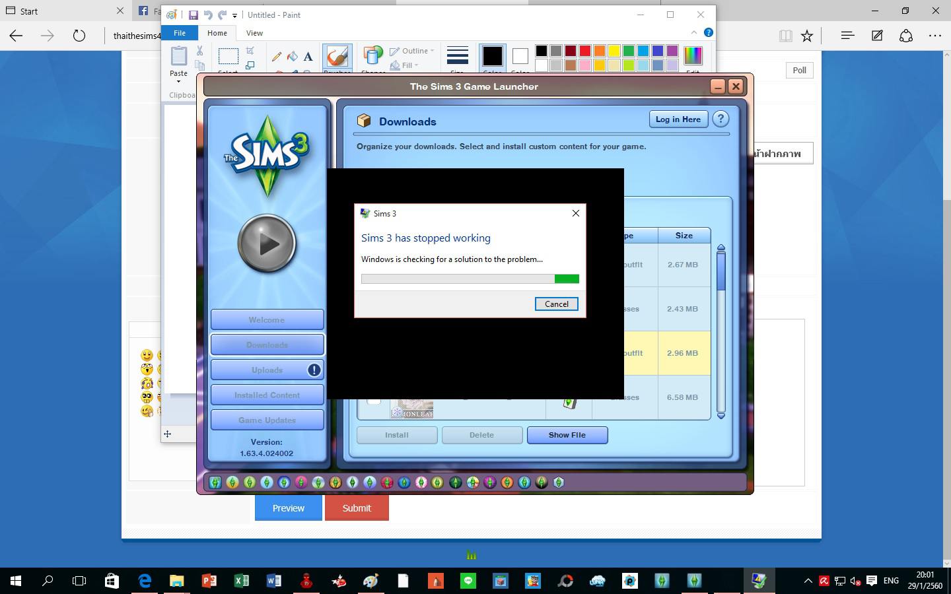The height and width of the screenshot is (594, 951).
Task: Expand the Paste dropdown arrow in Paint
Action: pyautogui.click(x=178, y=81)
